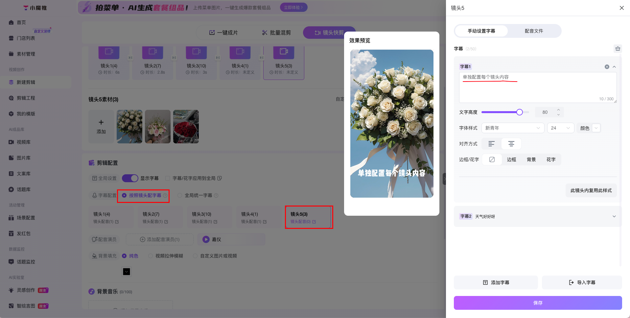Open the 新青年 font style dropdown
The width and height of the screenshot is (630, 318).
(x=512, y=128)
